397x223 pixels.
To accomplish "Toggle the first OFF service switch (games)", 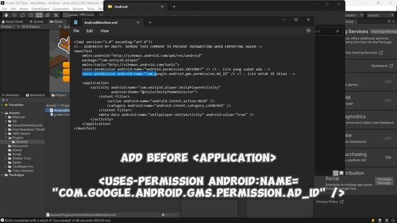I will click(388, 82).
